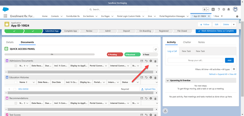Image resolution: width=244 pixels, height=116 pixels.
Task: Undo changes in Recommendations section
Action: 146,98
